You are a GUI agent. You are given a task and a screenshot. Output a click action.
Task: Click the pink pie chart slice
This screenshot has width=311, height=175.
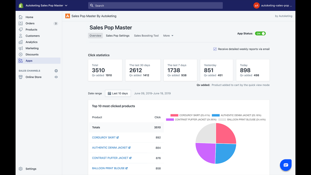(225, 134)
